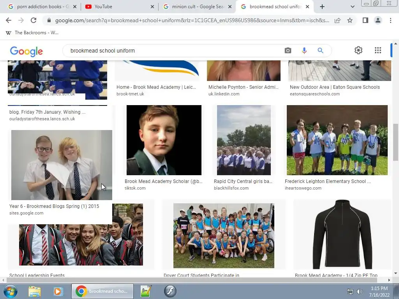Select the brookmead school uniform tab
Viewport: 399px width, 299px height.
tap(275, 7)
